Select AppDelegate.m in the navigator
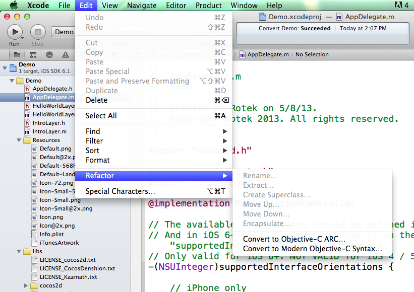Image resolution: width=414 pixels, height=292 pixels. tap(53, 97)
